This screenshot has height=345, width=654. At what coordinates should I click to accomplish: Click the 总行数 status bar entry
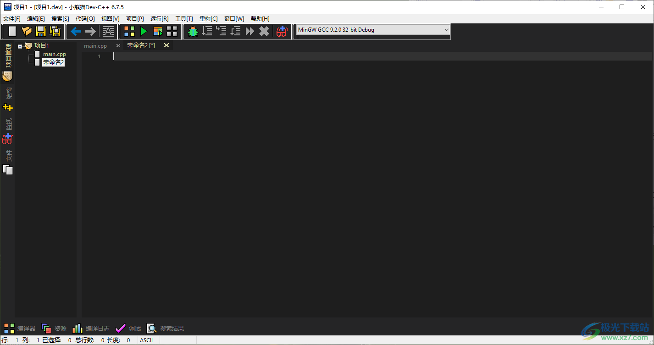[x=90, y=340]
